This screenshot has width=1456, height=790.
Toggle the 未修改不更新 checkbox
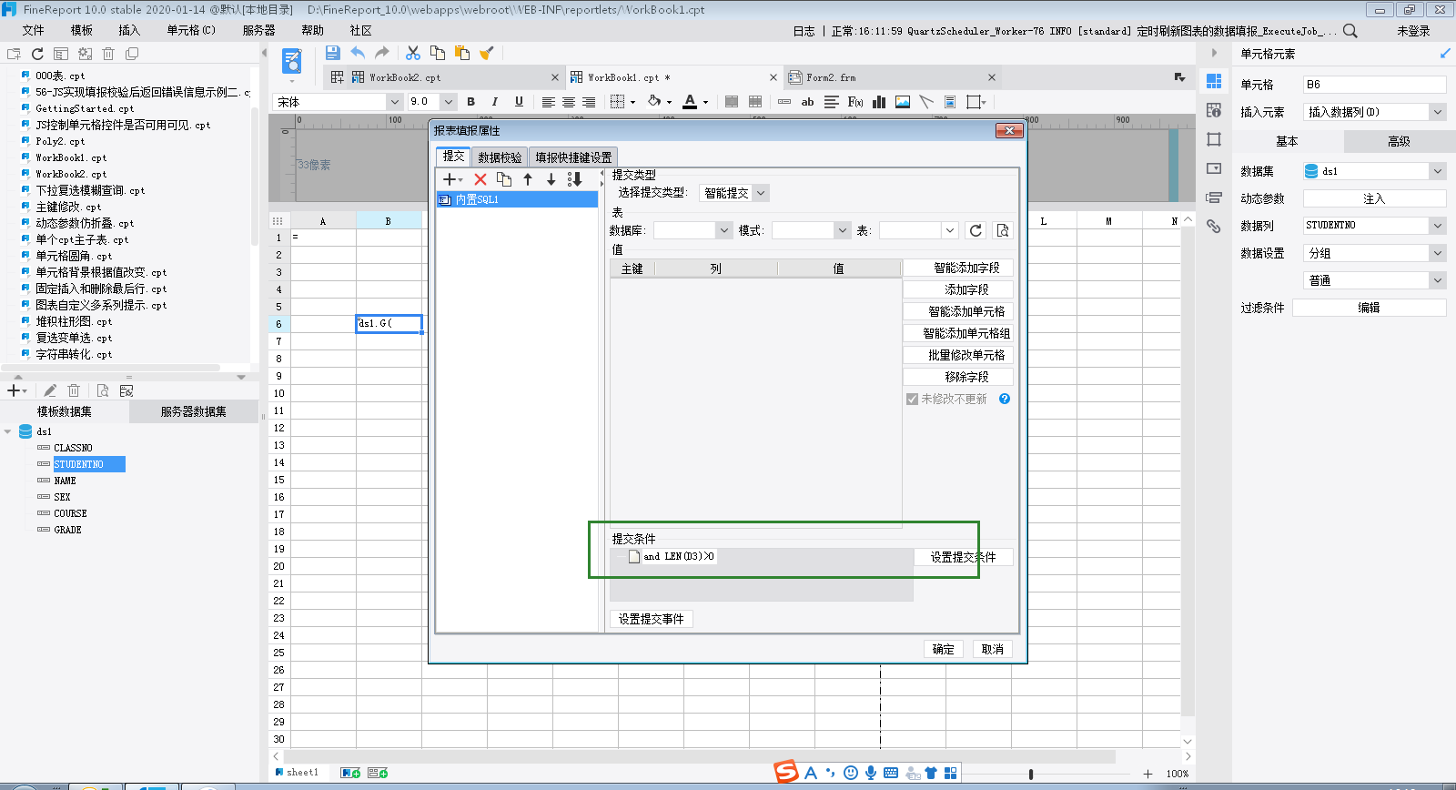pyautogui.click(x=912, y=399)
